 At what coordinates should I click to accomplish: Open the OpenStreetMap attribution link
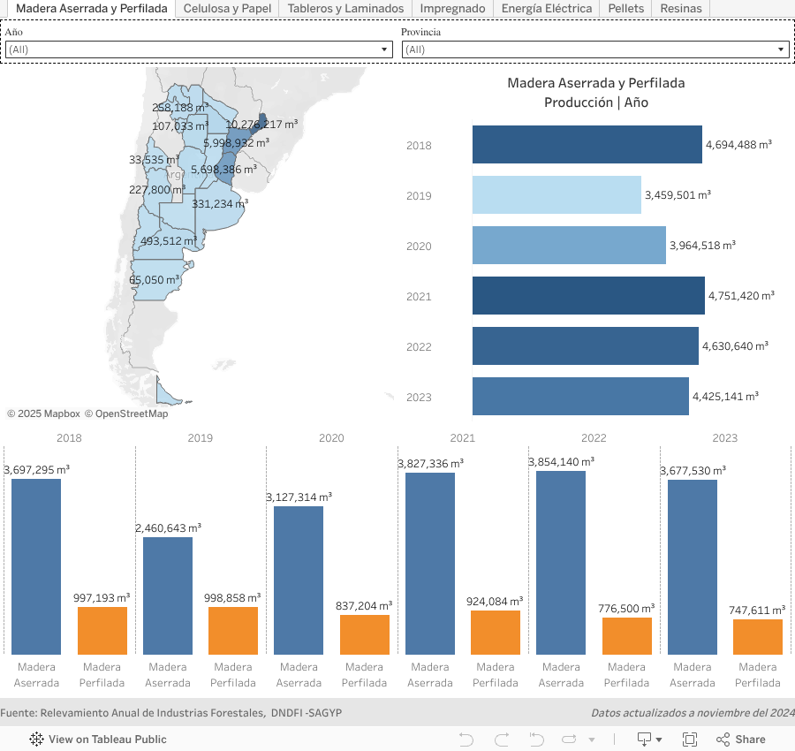tap(131, 413)
